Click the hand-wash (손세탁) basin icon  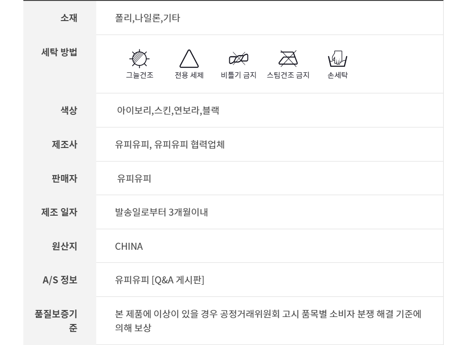[x=338, y=58]
